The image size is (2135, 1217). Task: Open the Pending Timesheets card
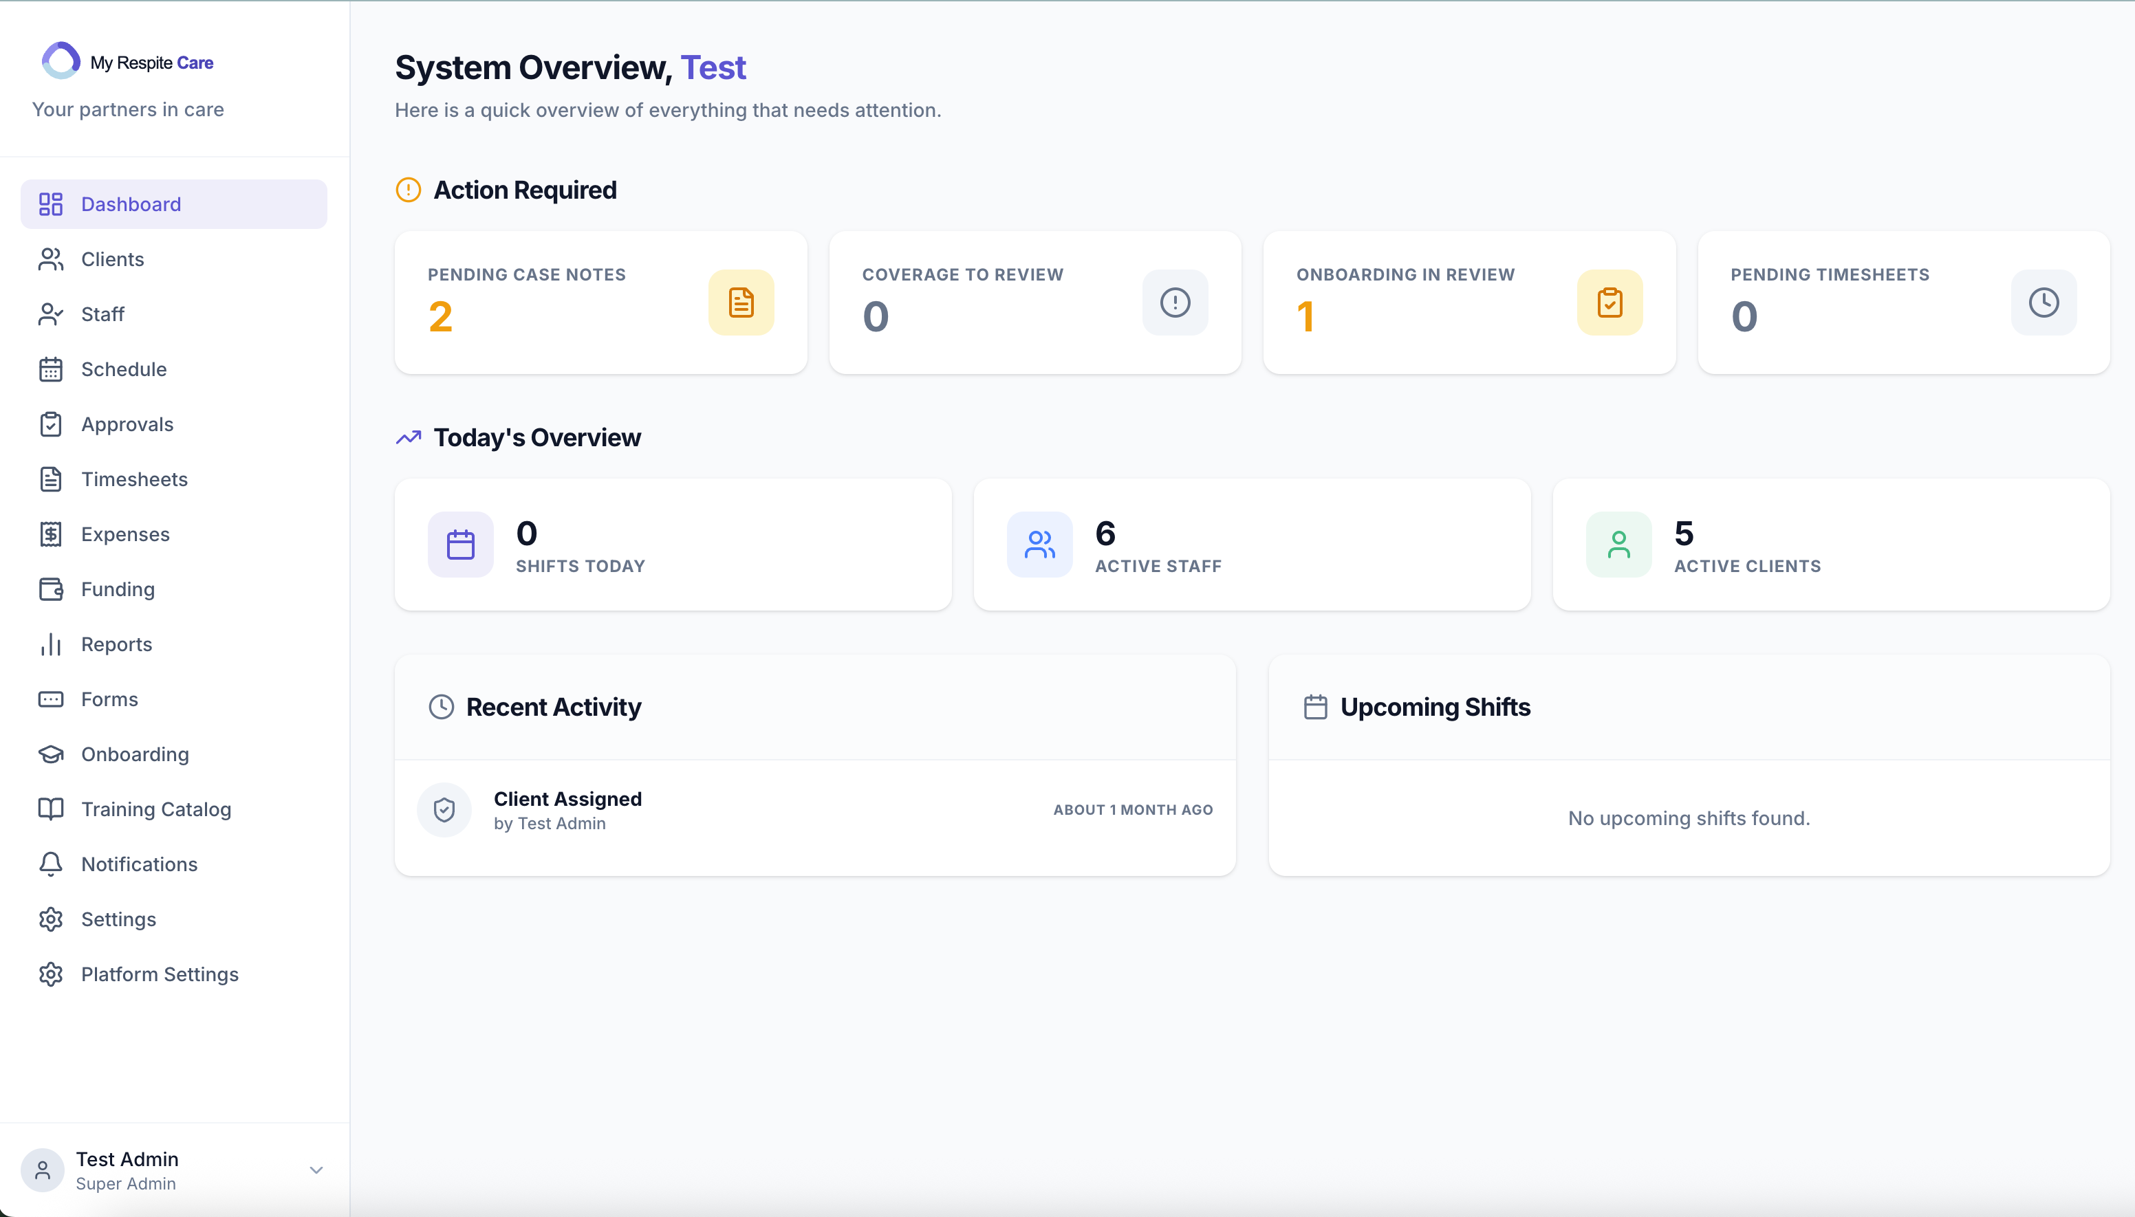[x=1903, y=303]
